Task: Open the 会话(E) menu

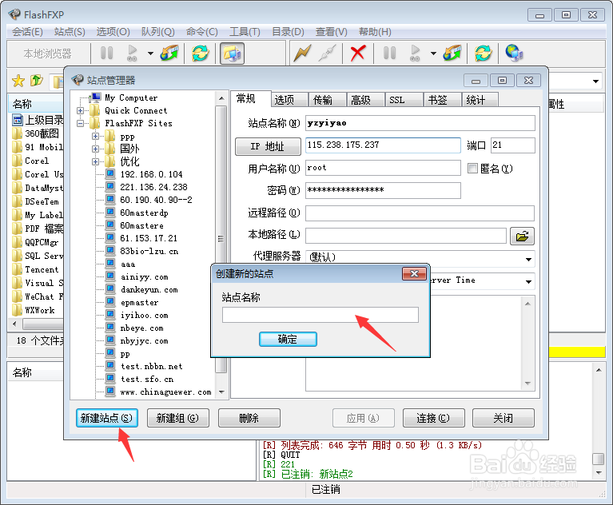Action: [27, 32]
